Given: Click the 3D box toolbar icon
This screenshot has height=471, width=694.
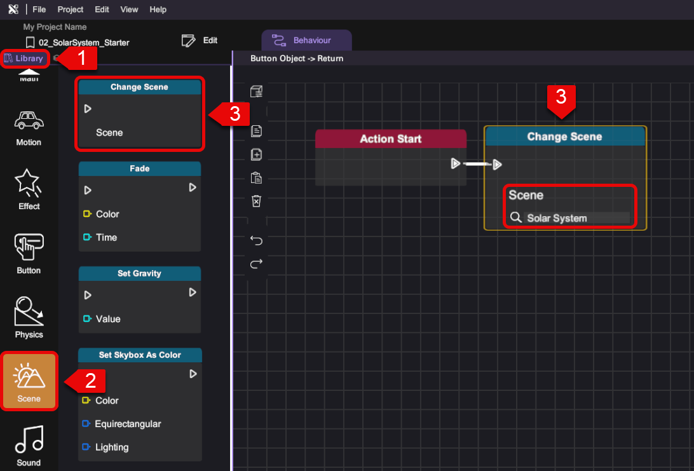Looking at the screenshot, I should point(256,91).
